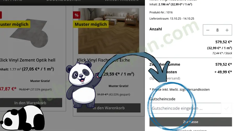The height and width of the screenshot is (131, 235).
Task: Click the 72,44 €* / Stück price
Action: point(222,53)
